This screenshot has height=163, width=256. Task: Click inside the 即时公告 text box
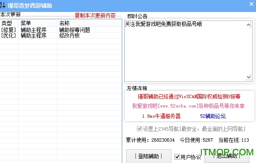[188, 51]
